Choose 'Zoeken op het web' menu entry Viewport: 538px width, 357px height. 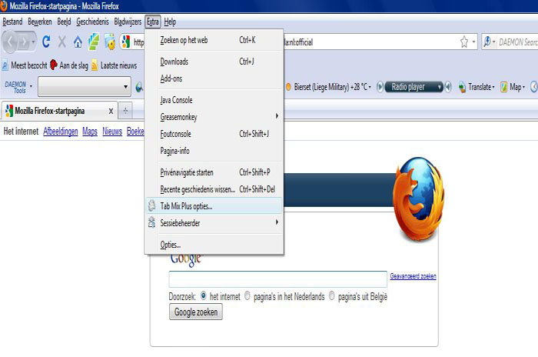pos(214,40)
